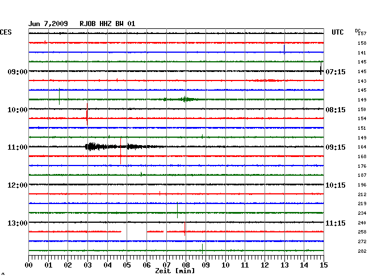Click the "09:15" UTC time label
The height and width of the screenshot is (280, 369).
point(336,147)
